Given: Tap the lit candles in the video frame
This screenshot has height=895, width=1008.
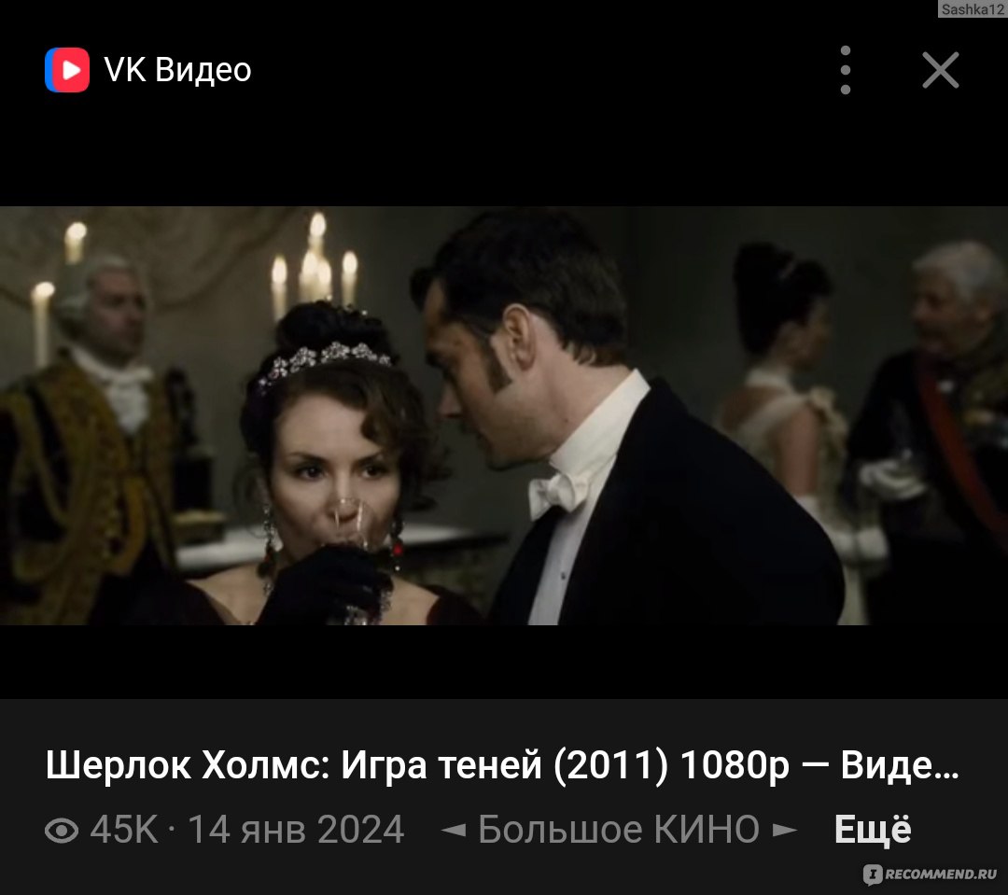Looking at the screenshot, I should tap(315, 267).
